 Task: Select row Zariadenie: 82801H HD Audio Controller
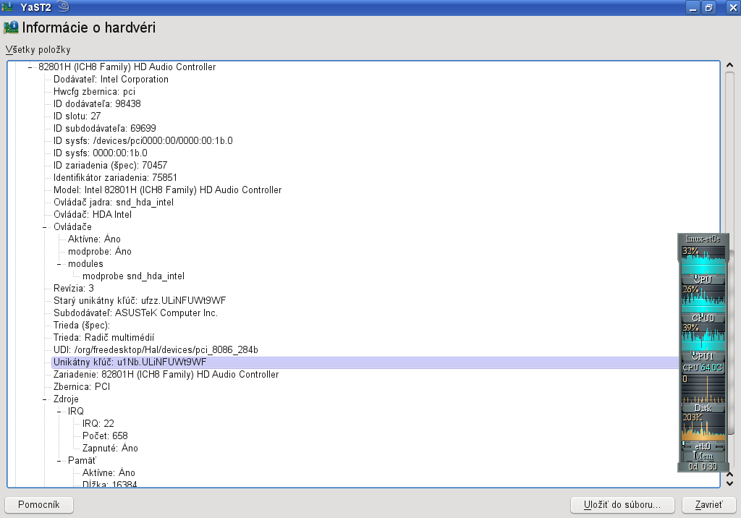coord(166,374)
